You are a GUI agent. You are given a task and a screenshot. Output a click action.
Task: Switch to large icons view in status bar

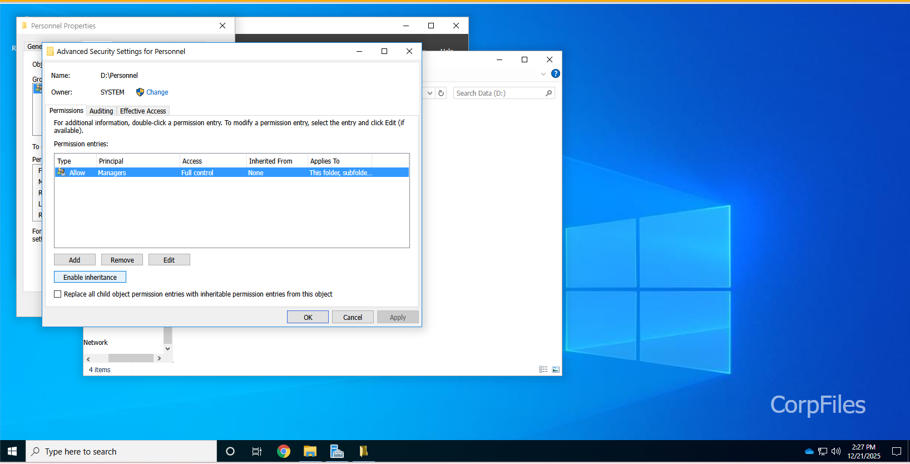[x=556, y=369]
